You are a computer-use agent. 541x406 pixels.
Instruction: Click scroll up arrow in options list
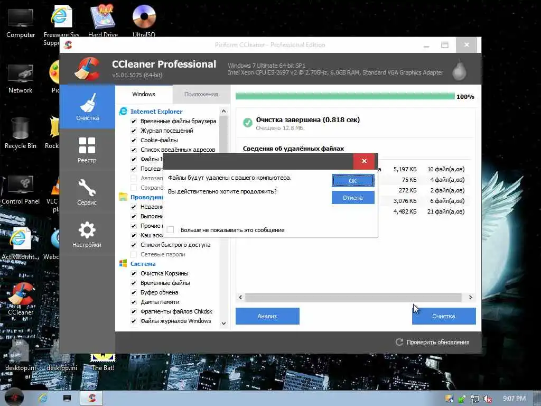coord(223,111)
